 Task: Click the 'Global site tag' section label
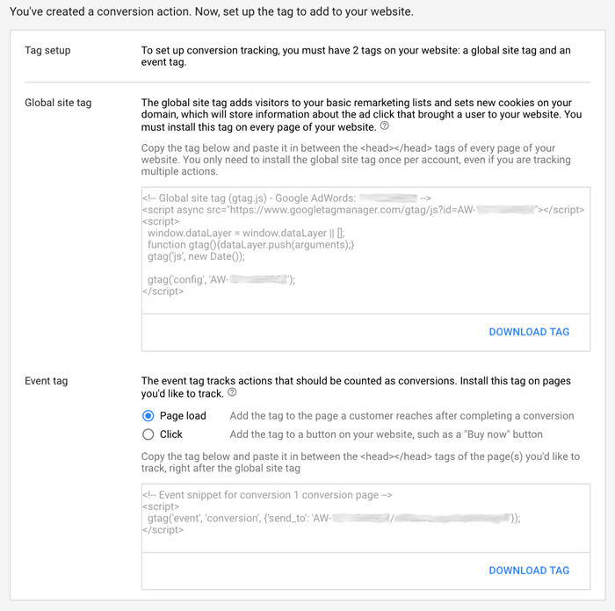(x=58, y=103)
